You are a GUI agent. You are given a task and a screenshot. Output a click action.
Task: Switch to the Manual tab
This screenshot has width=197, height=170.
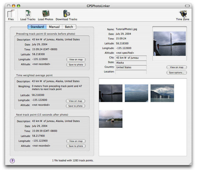[54, 27]
